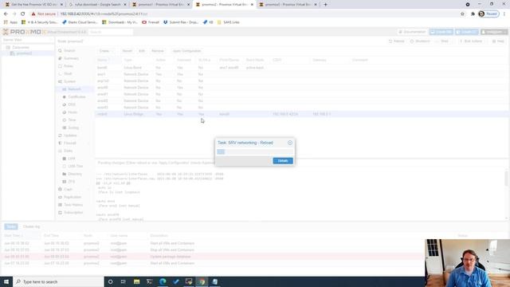Open the Summary section of the node
Screen dimensions: 510x287
[x=71, y=58]
